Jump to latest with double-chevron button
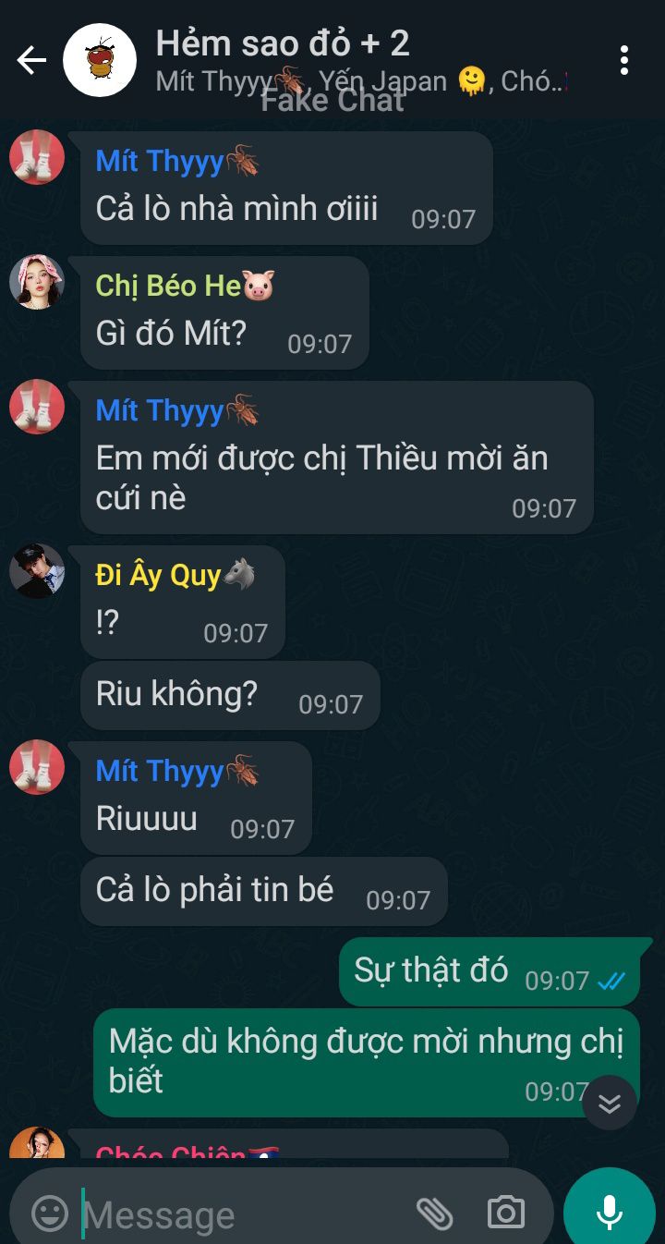This screenshot has width=665, height=1244. 610,1104
